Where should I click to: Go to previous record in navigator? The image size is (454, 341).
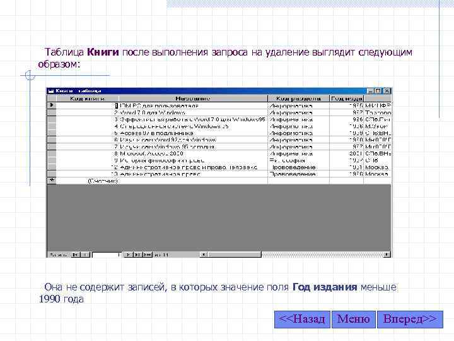[85, 254]
